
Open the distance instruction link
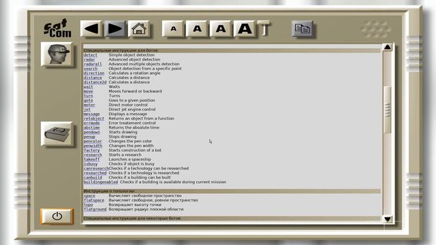pyautogui.click(x=93, y=78)
